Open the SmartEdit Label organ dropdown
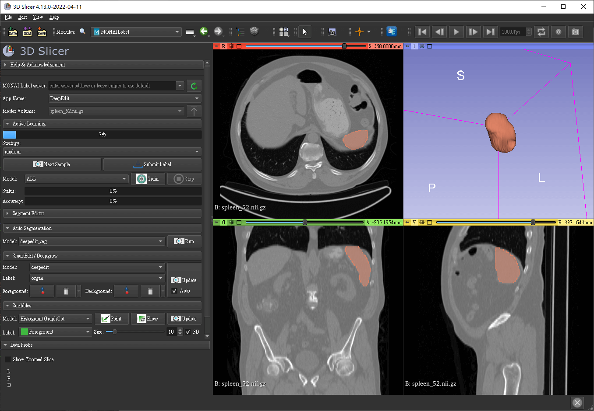This screenshot has height=411, width=594. click(x=97, y=278)
